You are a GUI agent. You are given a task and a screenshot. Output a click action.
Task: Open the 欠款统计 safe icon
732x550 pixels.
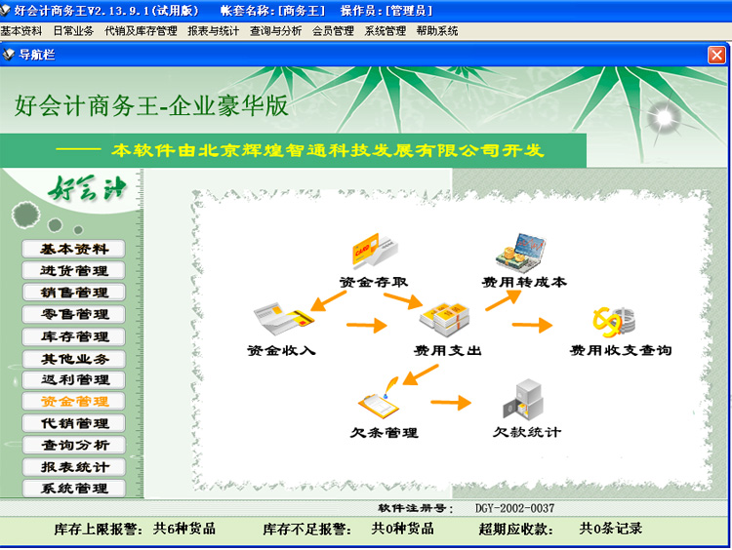pos(524,399)
